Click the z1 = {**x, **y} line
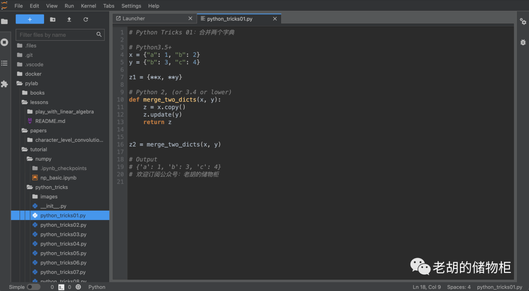Screen dimensions: 529x291 156,77
